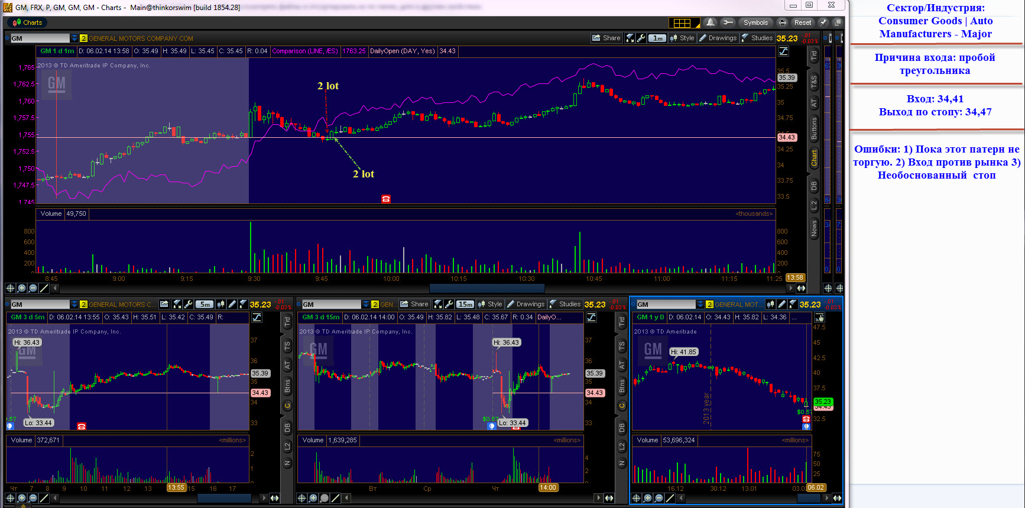The width and height of the screenshot is (1025, 508).
Task: Open Studies menu on main chart
Action: click(757, 38)
